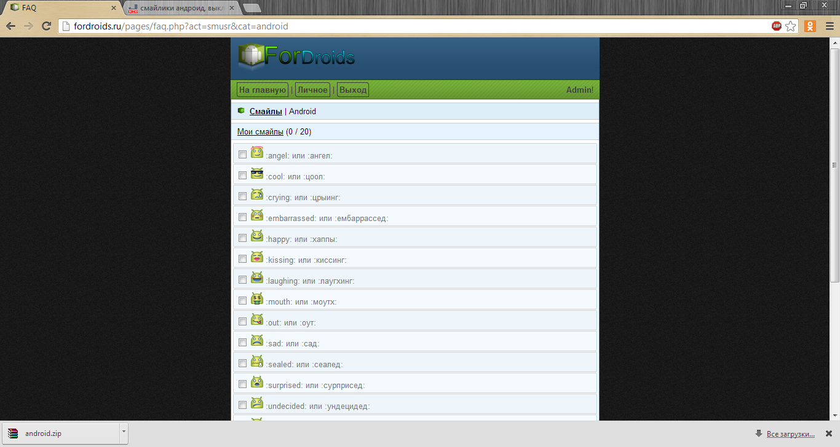This screenshot has height=447, width=840.
Task: Click the crying smiley icon
Action: (x=257, y=195)
